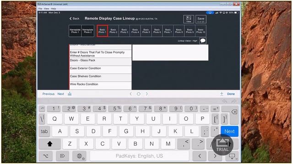Viewport: 293px width, 164px height.
Task: Open the comment speech bubble icon
Action: [x=203, y=41]
